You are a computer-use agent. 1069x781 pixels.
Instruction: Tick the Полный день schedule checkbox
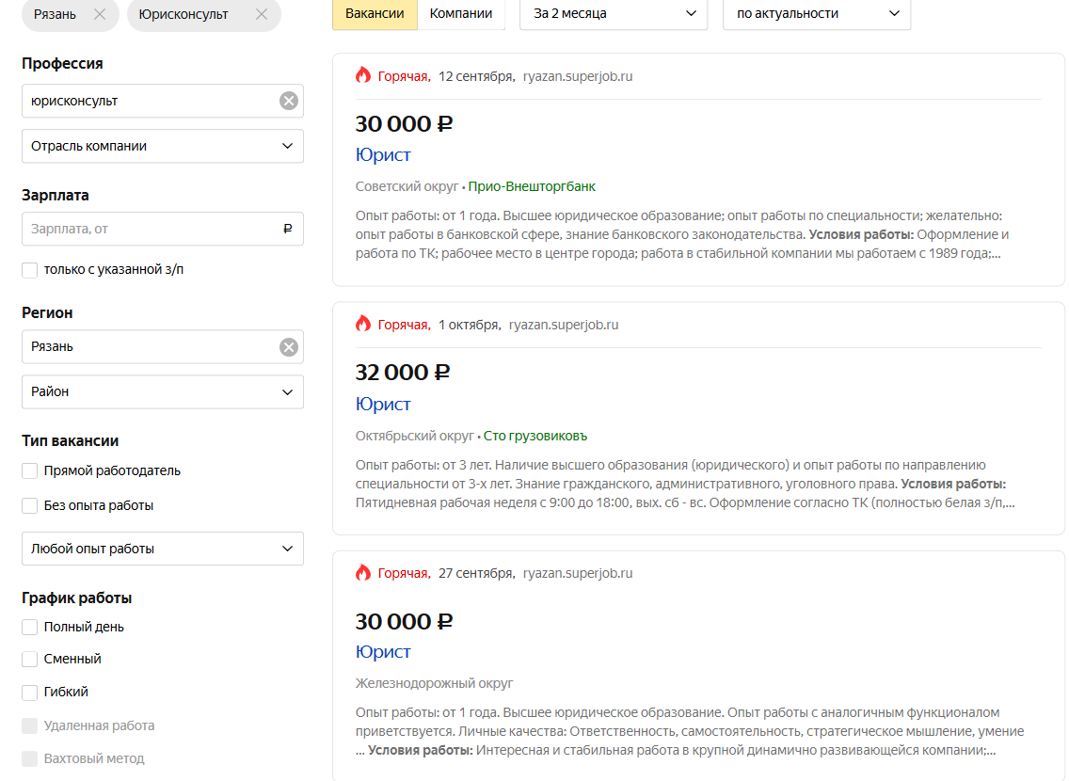(x=30, y=627)
